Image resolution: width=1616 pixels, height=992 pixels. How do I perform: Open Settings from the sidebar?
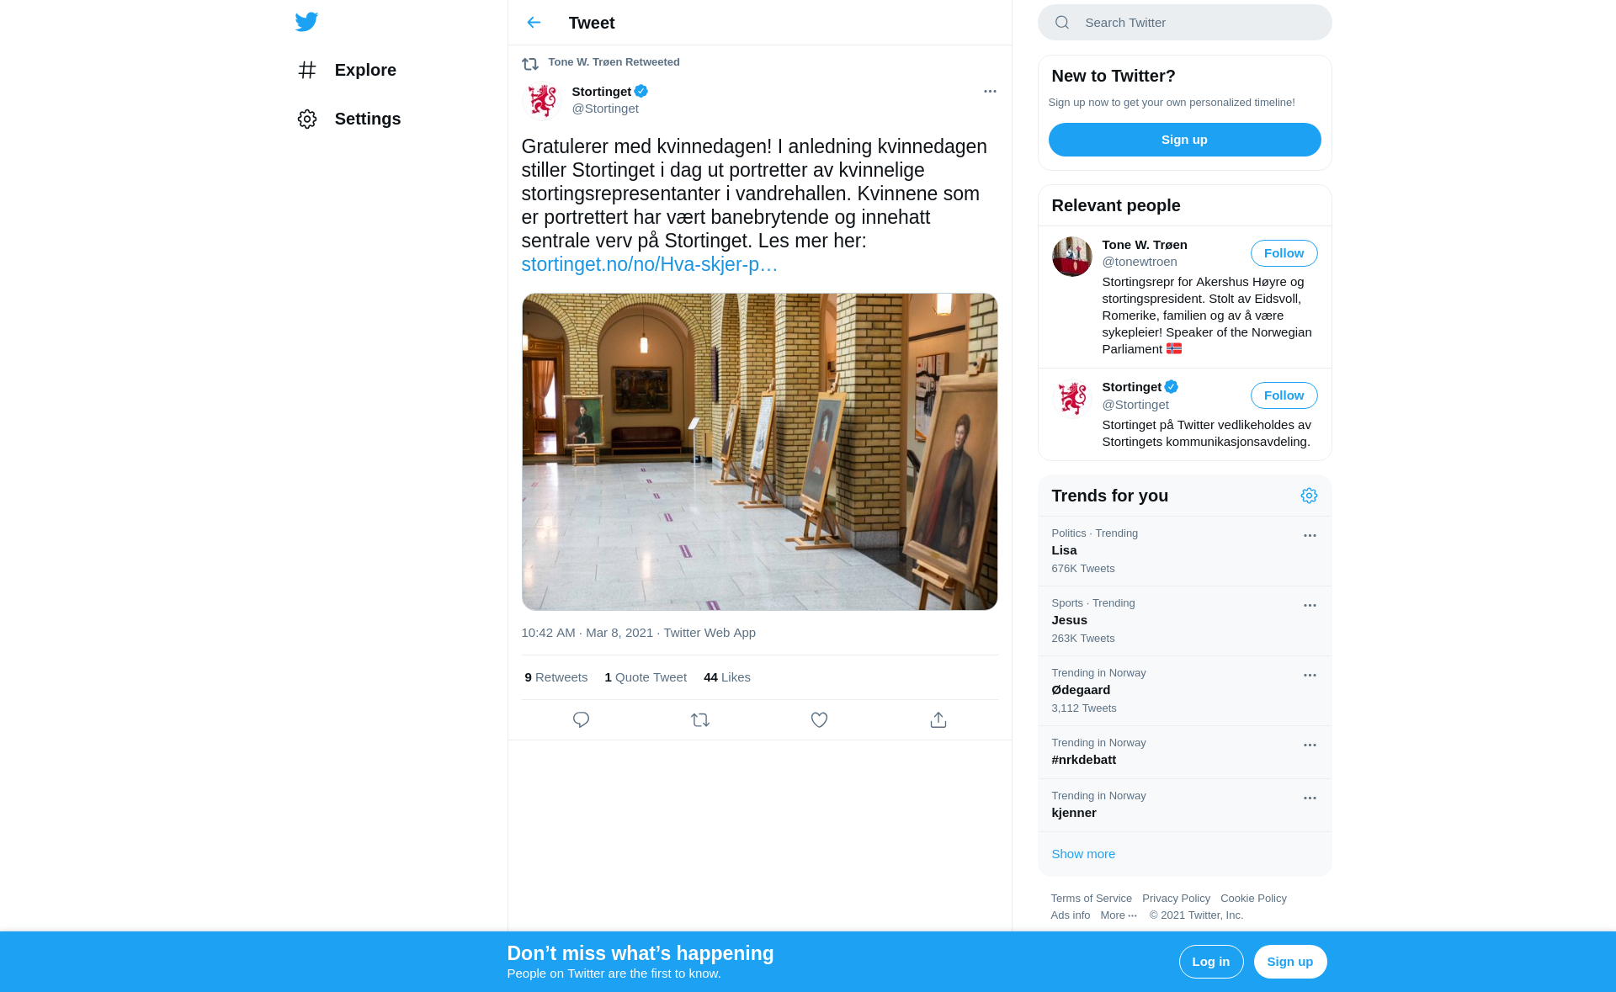tap(348, 119)
